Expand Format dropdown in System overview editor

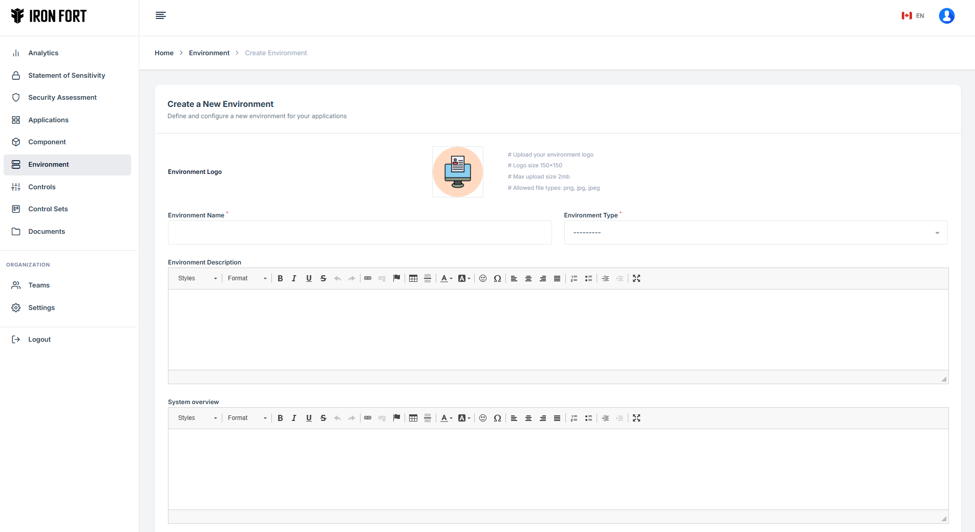pos(247,418)
